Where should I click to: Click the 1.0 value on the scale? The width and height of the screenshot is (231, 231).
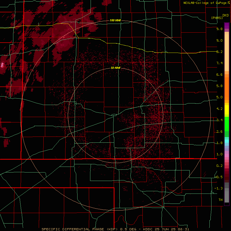219,154
